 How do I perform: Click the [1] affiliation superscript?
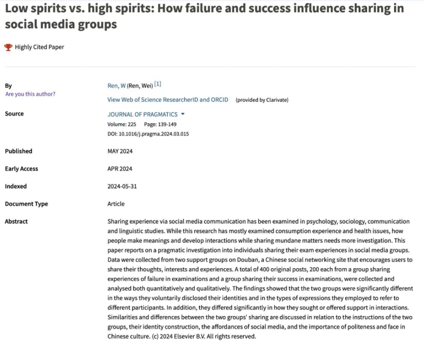(158, 84)
